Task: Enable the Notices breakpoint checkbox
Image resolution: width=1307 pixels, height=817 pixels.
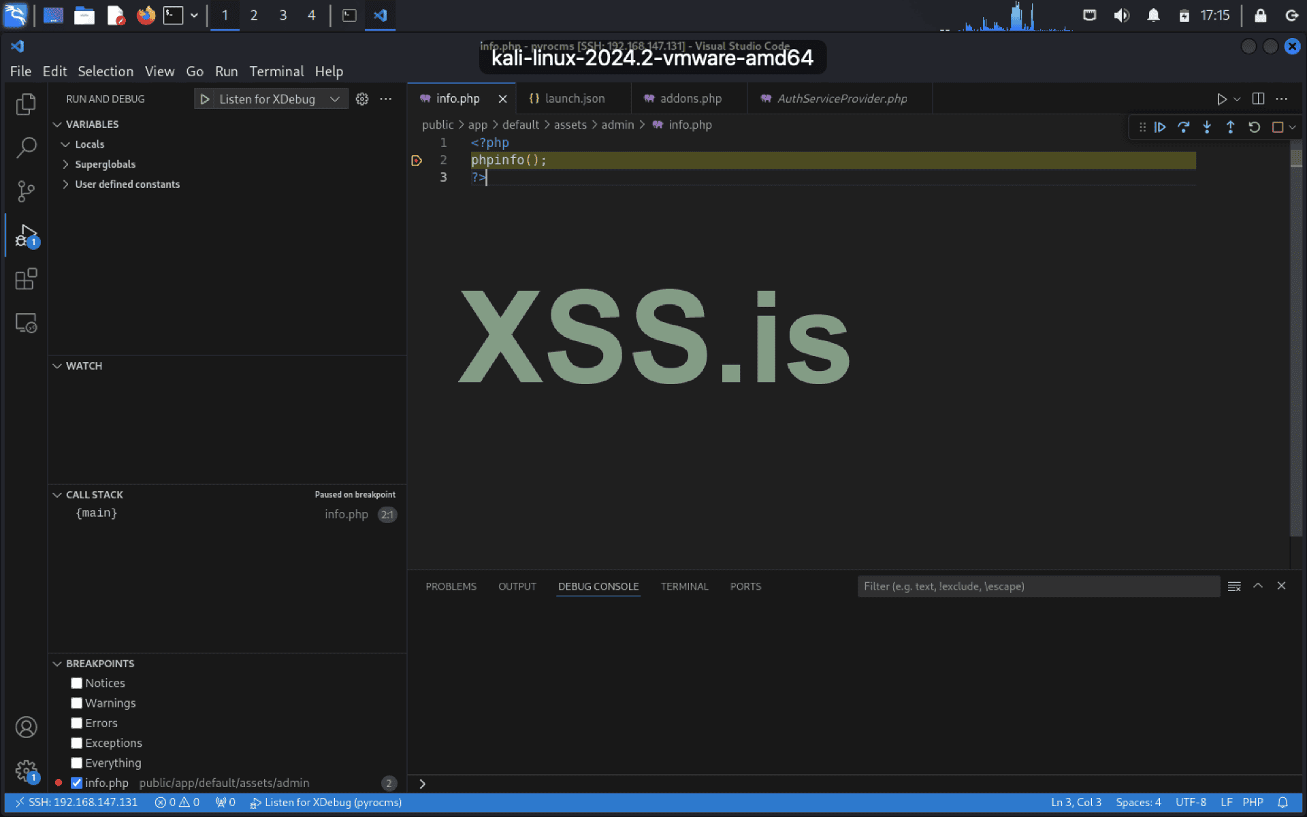Action: point(77,683)
